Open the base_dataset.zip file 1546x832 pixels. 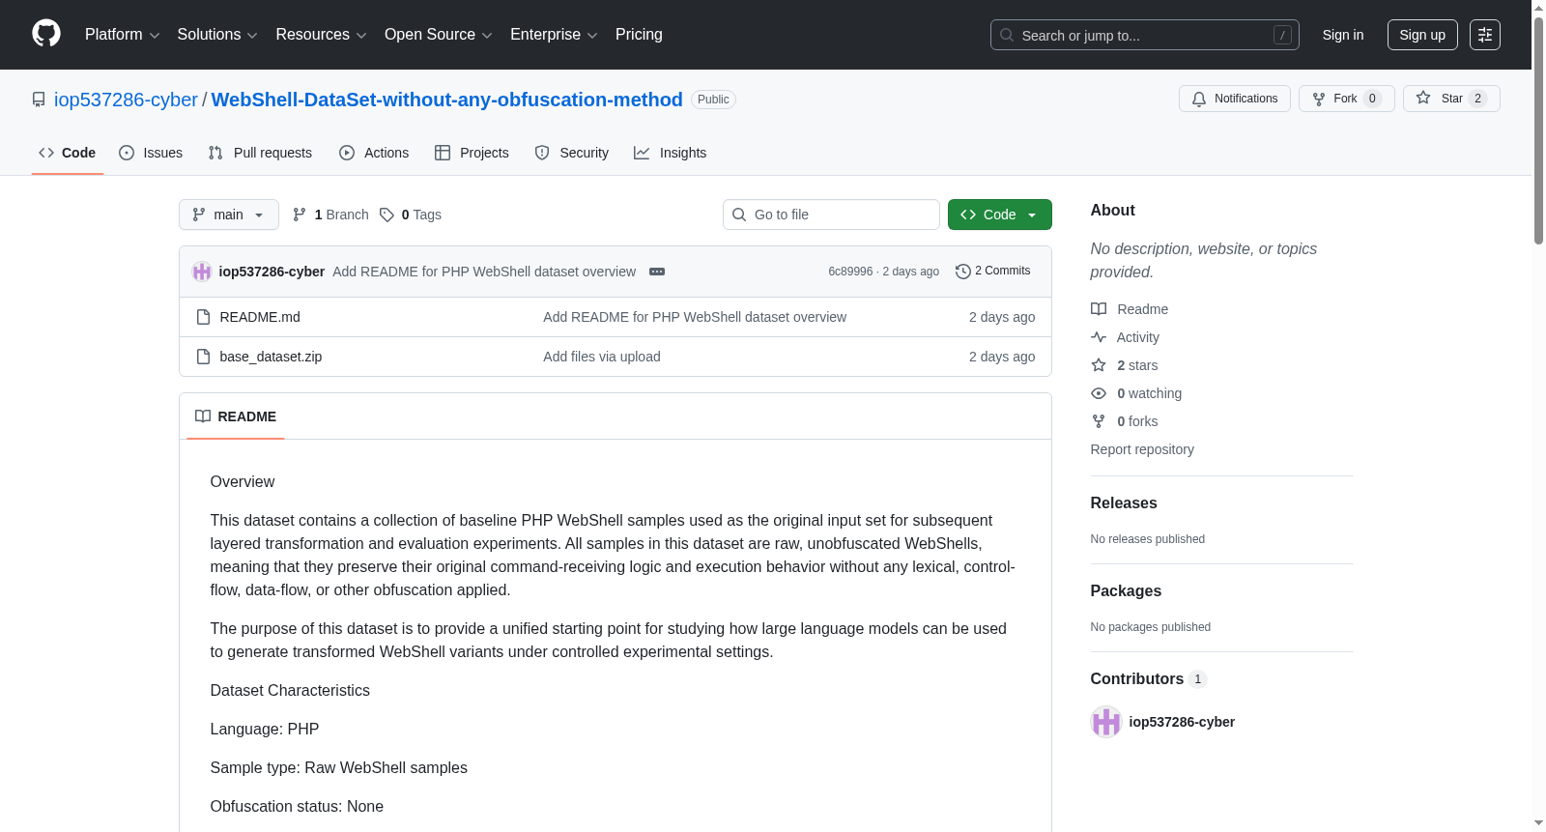coord(271,357)
